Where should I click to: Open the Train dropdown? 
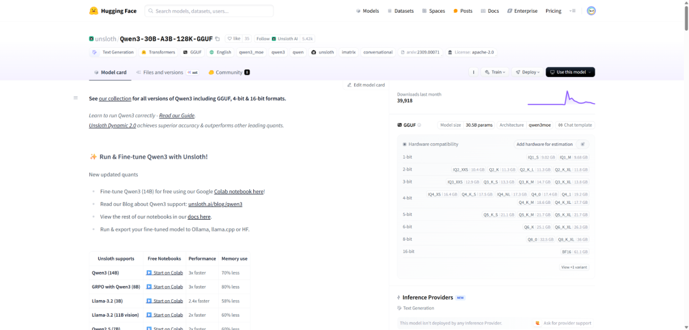click(x=495, y=72)
